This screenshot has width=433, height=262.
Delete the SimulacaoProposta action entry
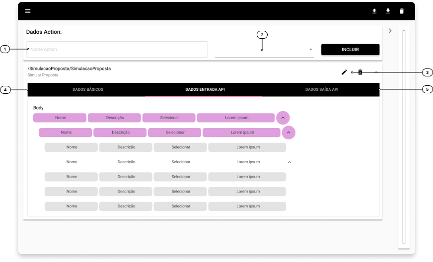pos(361,72)
